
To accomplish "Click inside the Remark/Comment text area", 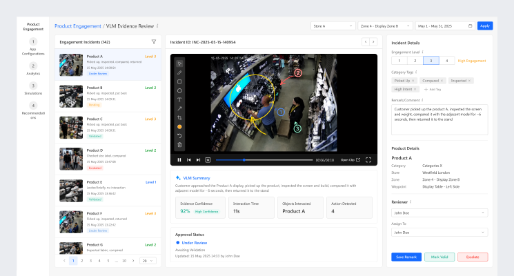I will tap(439, 119).
